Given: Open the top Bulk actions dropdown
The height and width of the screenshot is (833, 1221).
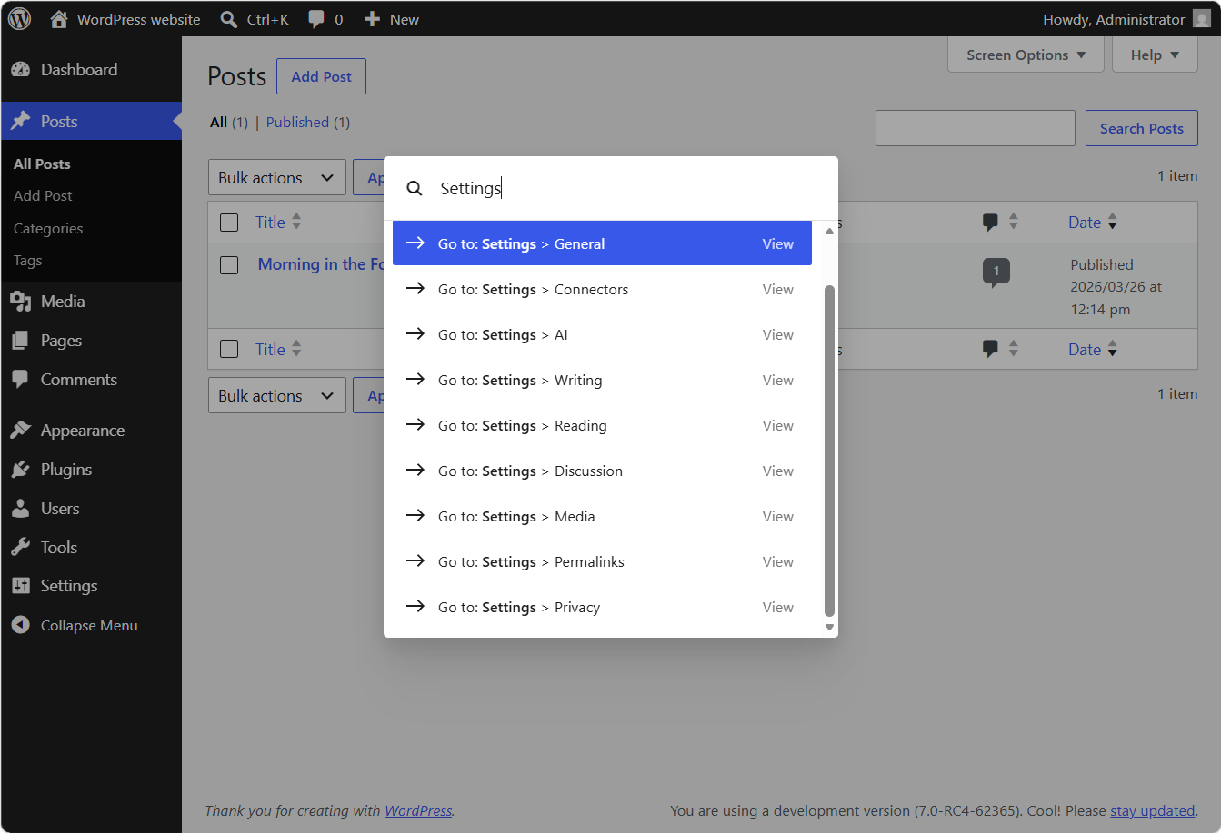Looking at the screenshot, I should (277, 178).
